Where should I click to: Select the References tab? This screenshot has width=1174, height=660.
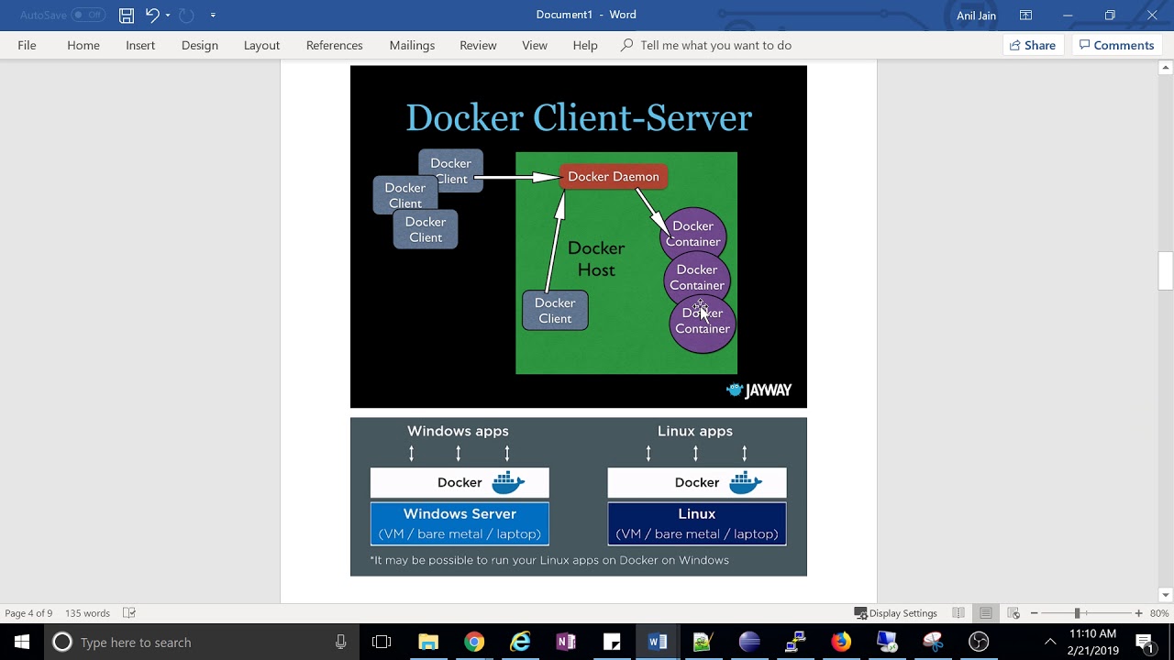pyautogui.click(x=334, y=45)
